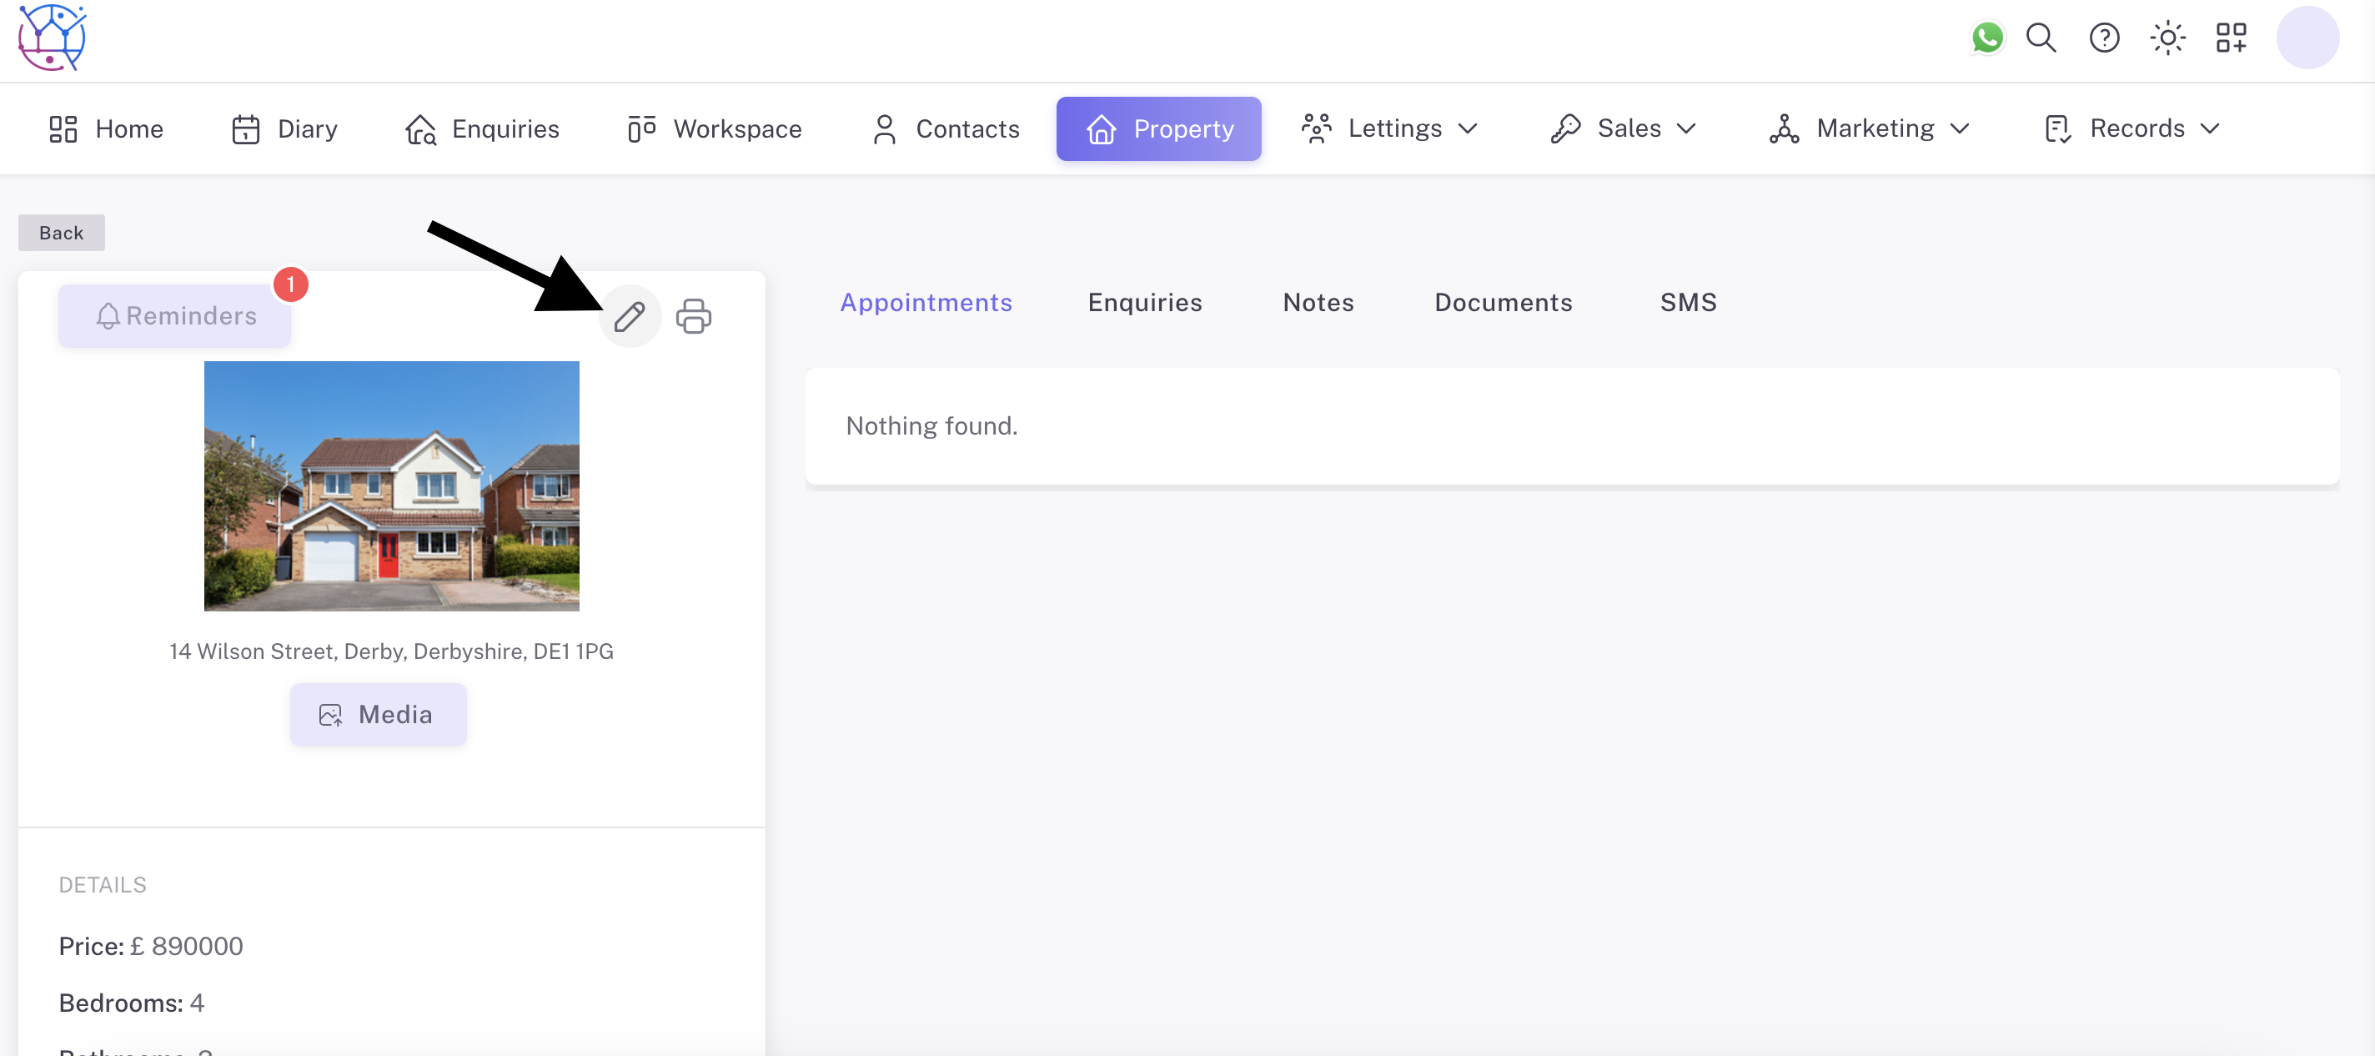Click the house photo thumbnail

coord(390,485)
